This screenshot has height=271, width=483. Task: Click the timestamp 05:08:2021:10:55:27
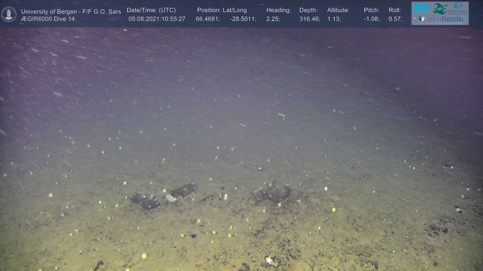(157, 19)
